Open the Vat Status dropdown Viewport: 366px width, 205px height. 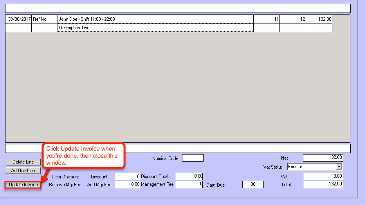coord(339,167)
